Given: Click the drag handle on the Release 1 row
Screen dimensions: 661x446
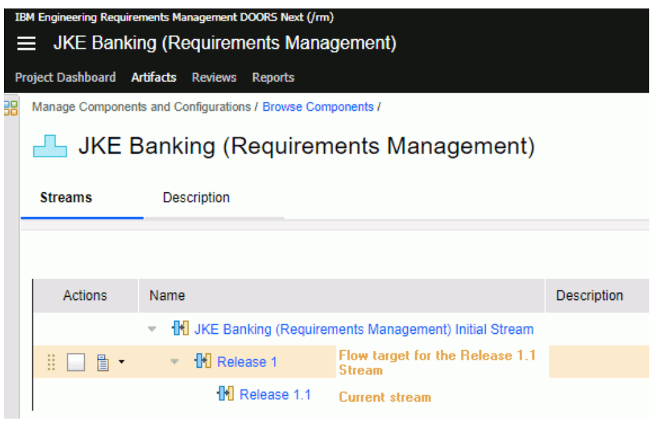Looking at the screenshot, I should [x=52, y=363].
